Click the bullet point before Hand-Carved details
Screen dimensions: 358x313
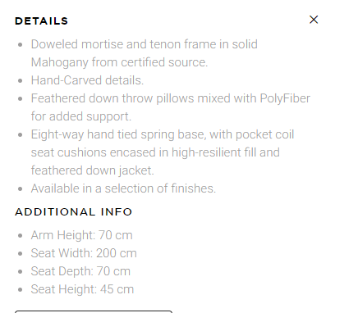pos(20,81)
